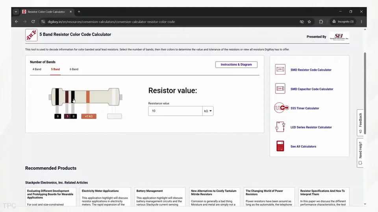Open 555 Timer Calculator link
378x212 pixels.
coord(305,108)
